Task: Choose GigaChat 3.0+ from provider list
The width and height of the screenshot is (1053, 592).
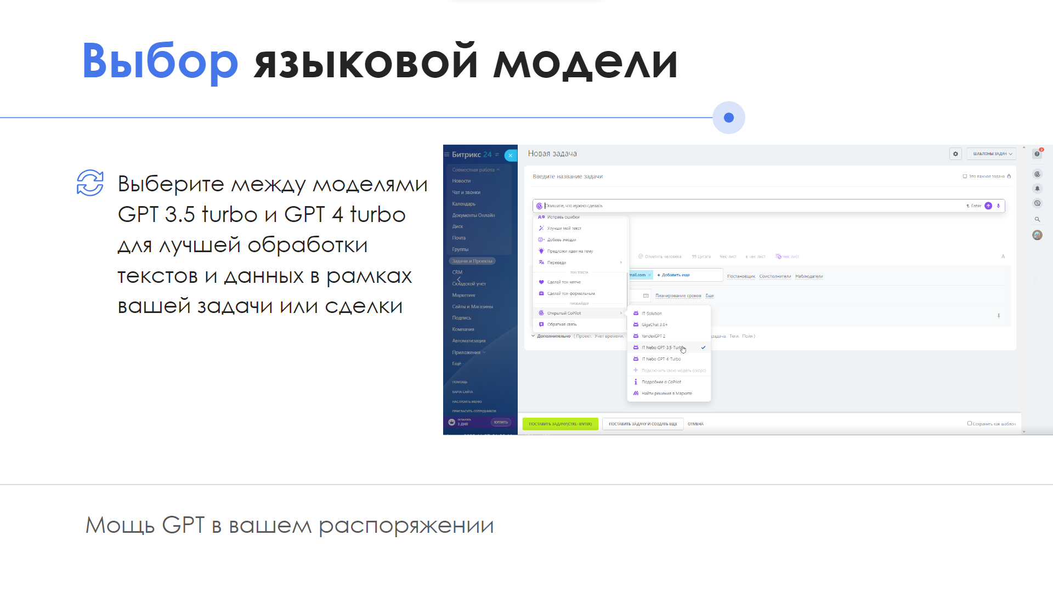Action: (654, 325)
